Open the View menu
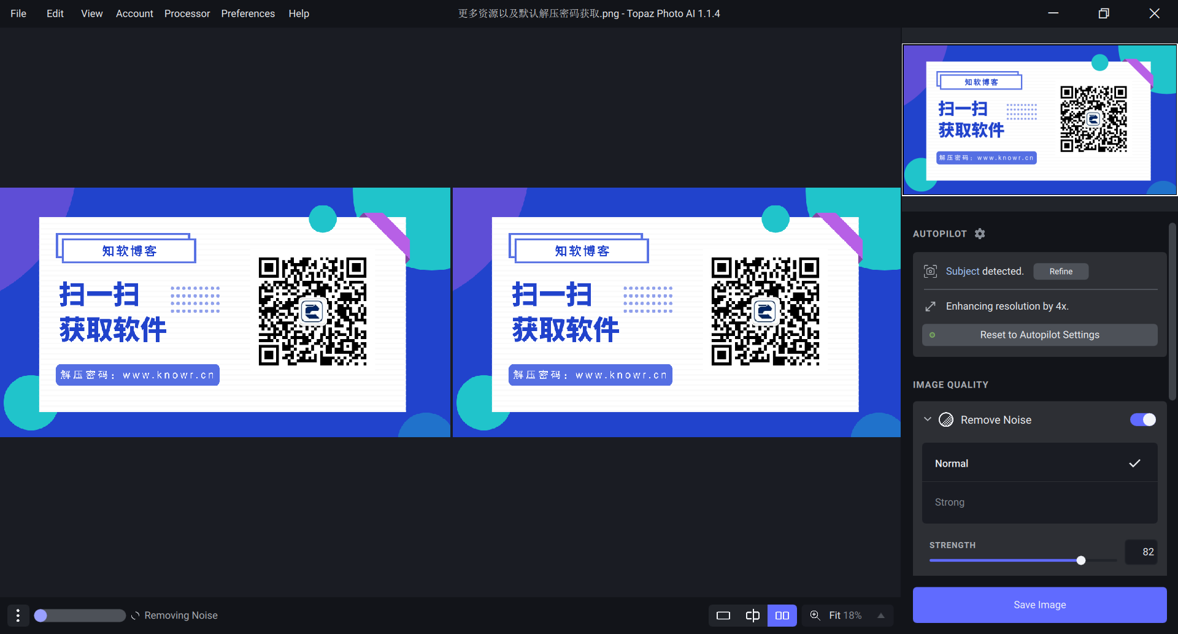 [x=92, y=13]
